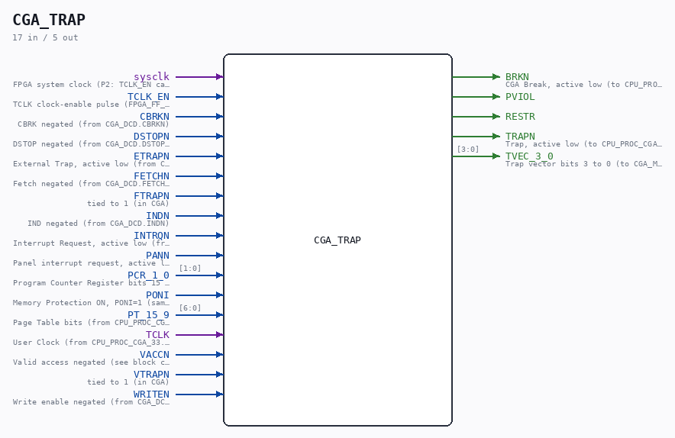675x438 pixels.
Task: Pick the DSTOPN input port label
Action: 151,136
